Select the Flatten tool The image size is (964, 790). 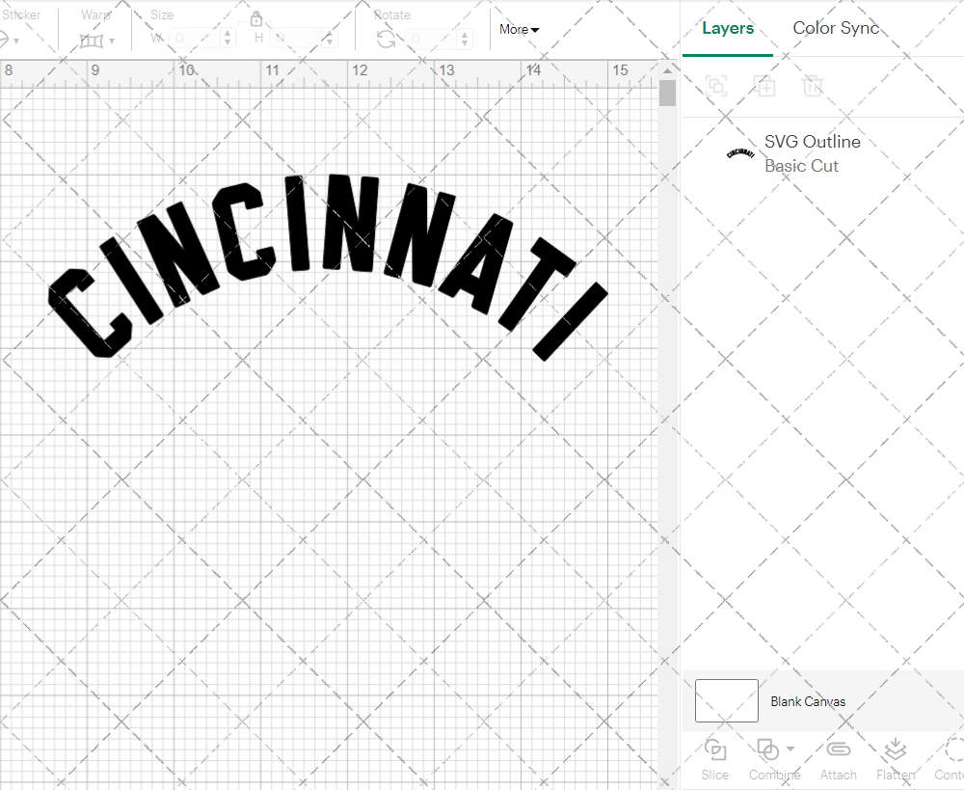895,760
